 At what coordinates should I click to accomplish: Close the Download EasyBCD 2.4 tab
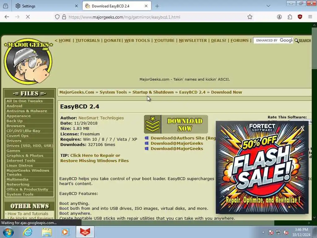(x=146, y=6)
